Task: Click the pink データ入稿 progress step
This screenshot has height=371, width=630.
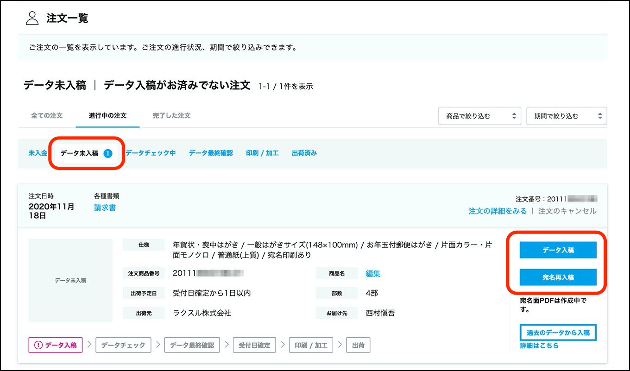Action: coord(56,345)
